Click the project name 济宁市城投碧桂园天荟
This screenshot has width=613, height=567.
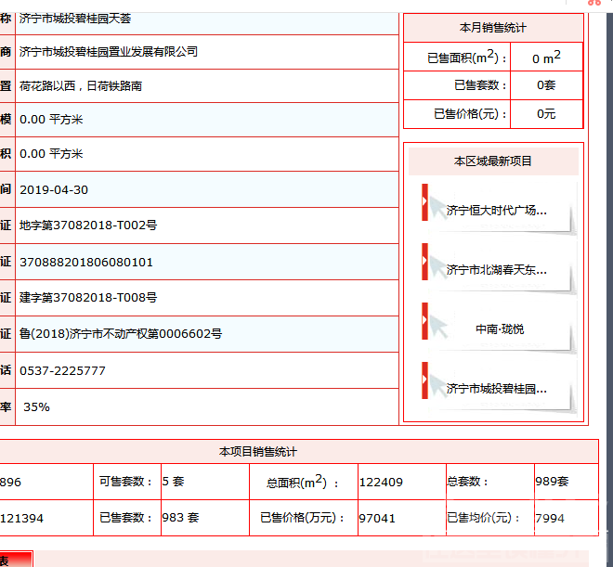pyautogui.click(x=75, y=19)
